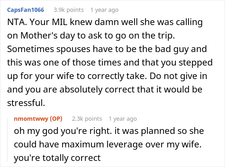The image size is (225, 167).
Task: Open CapsFan1066 comment's '1 year ago' permalink
Action: (x=104, y=10)
